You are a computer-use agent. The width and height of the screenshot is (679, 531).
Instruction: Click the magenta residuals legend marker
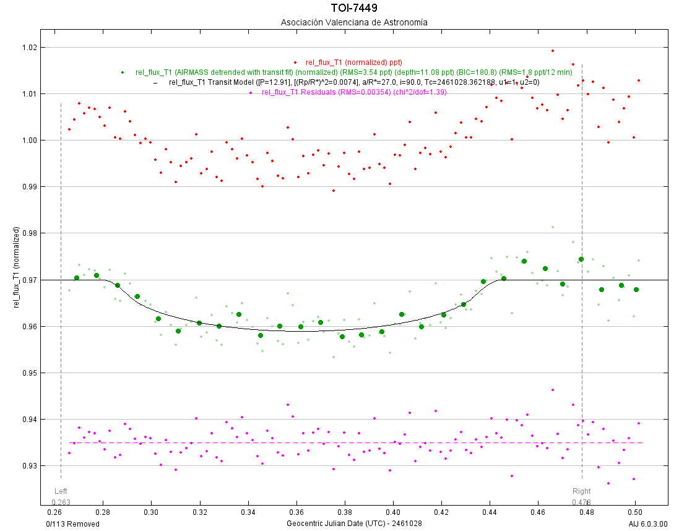pyautogui.click(x=250, y=92)
